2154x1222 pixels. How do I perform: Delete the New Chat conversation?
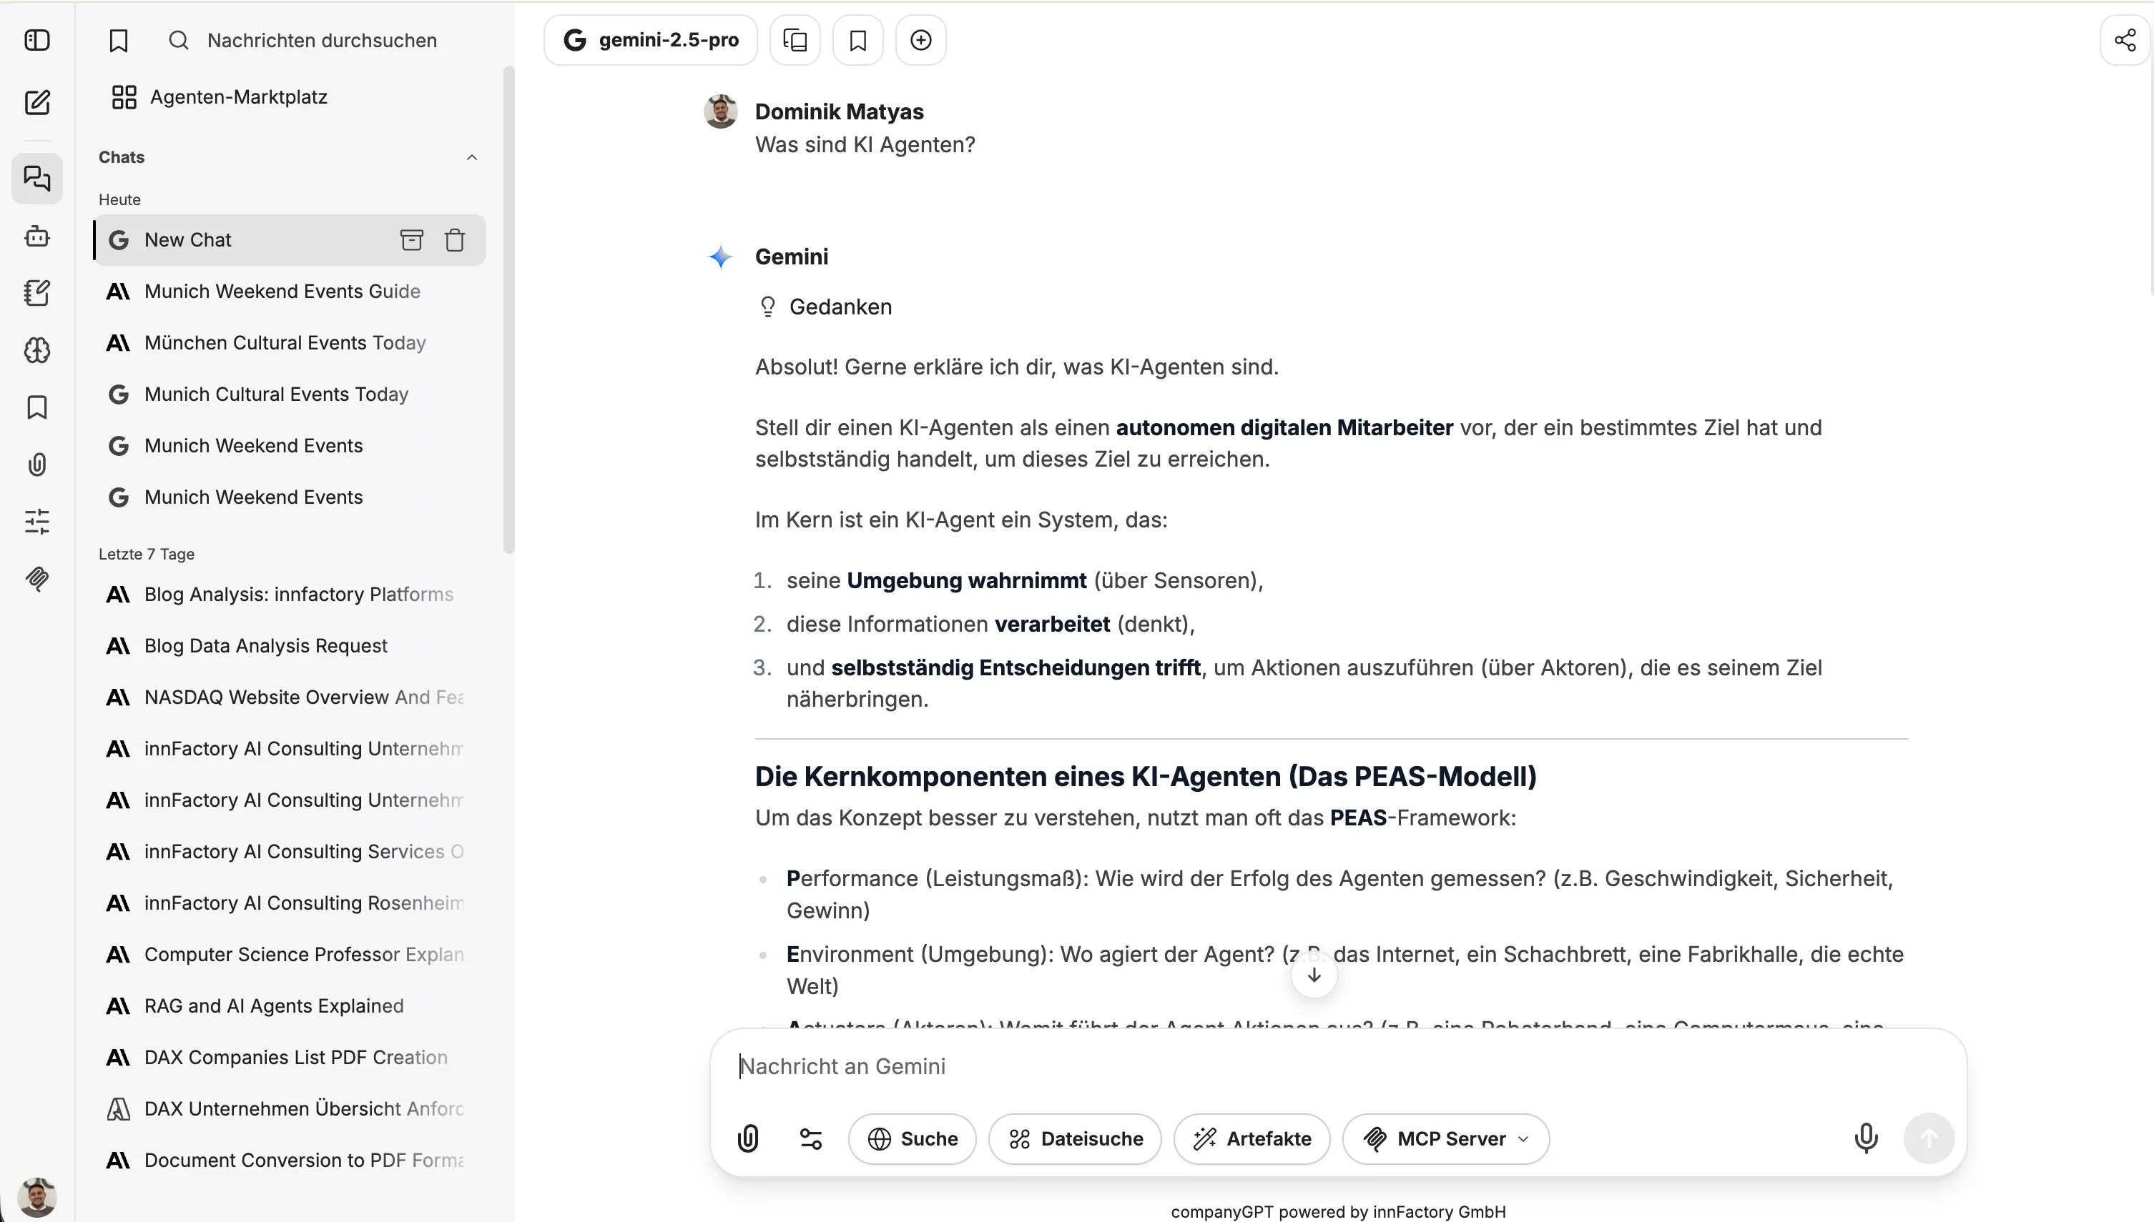(x=455, y=240)
